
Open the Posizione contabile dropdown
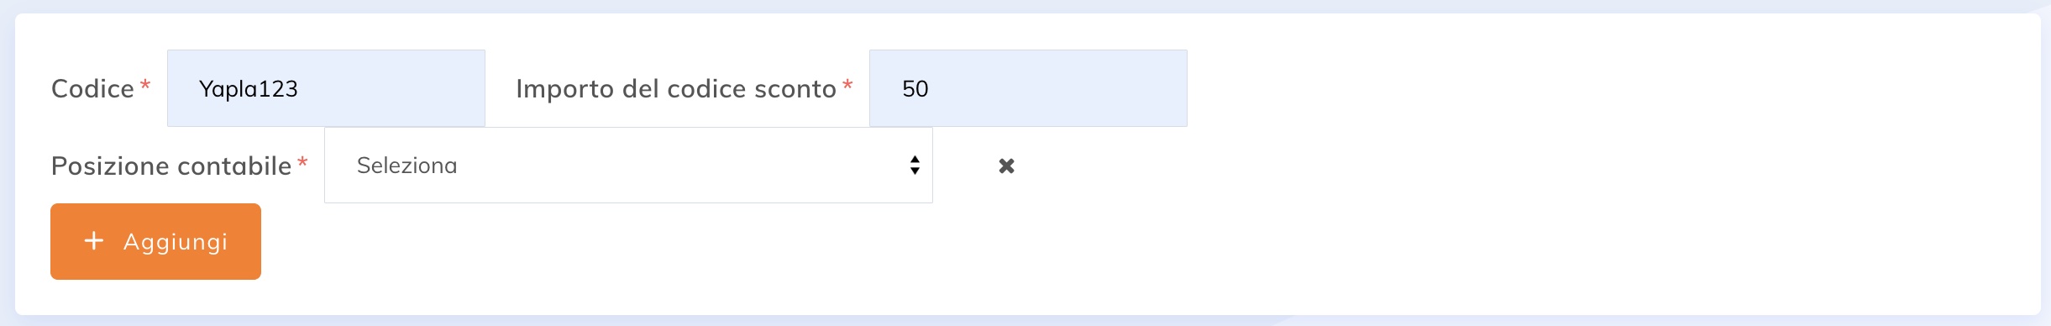click(628, 166)
